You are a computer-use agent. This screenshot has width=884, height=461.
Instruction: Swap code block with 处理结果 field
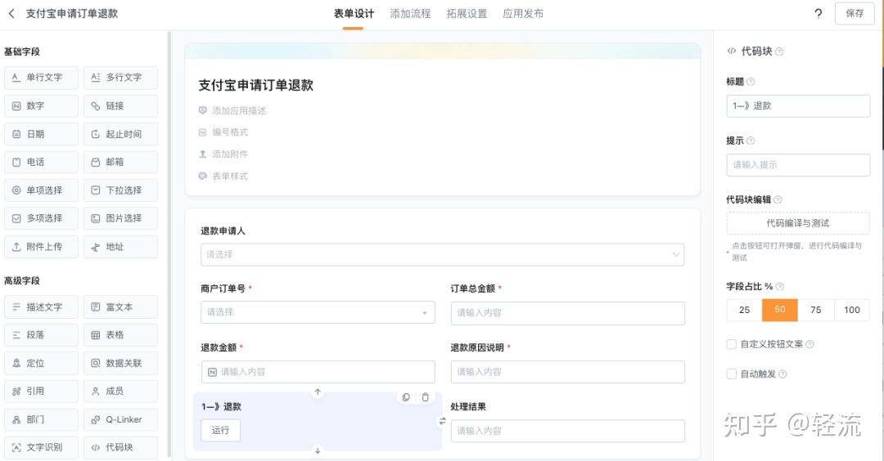click(x=443, y=421)
